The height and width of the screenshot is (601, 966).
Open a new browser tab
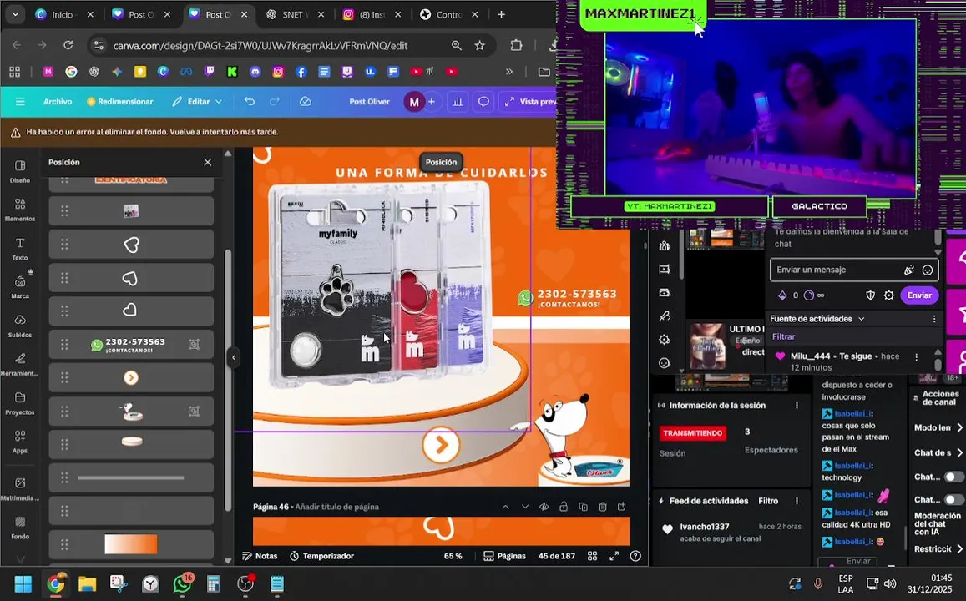click(x=501, y=14)
